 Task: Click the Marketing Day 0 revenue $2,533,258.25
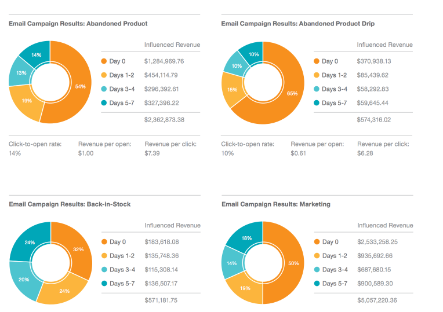(377, 242)
